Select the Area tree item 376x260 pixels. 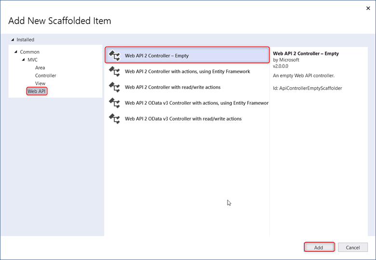tap(40, 68)
